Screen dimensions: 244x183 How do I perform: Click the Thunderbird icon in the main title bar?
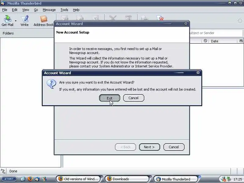[x=3, y=3]
